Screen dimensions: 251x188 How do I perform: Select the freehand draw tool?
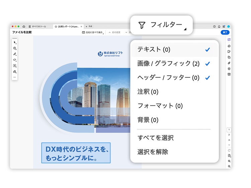pos(15,60)
